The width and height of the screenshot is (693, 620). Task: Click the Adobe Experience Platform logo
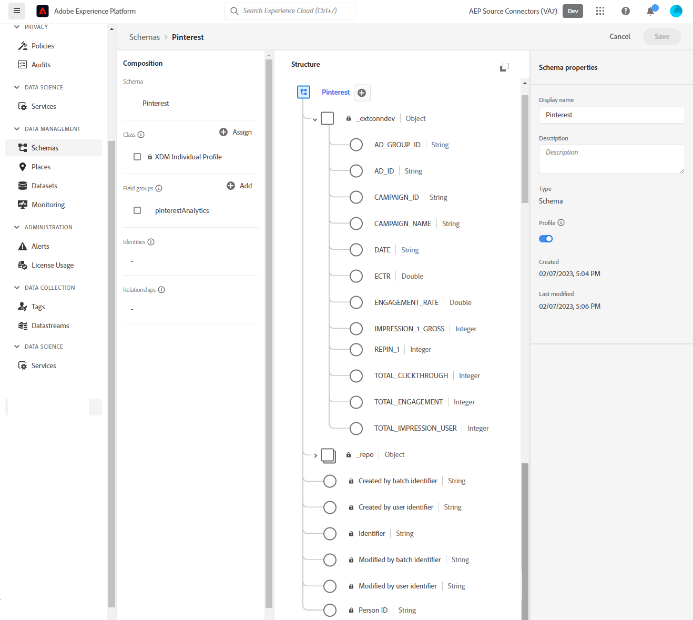coord(43,11)
